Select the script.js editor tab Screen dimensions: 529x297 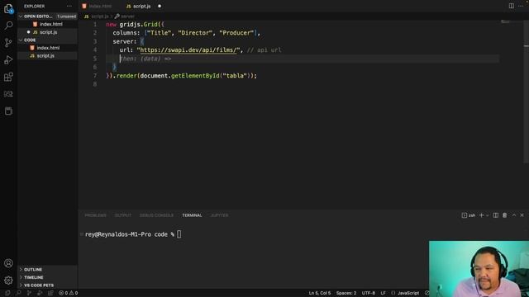(142, 6)
